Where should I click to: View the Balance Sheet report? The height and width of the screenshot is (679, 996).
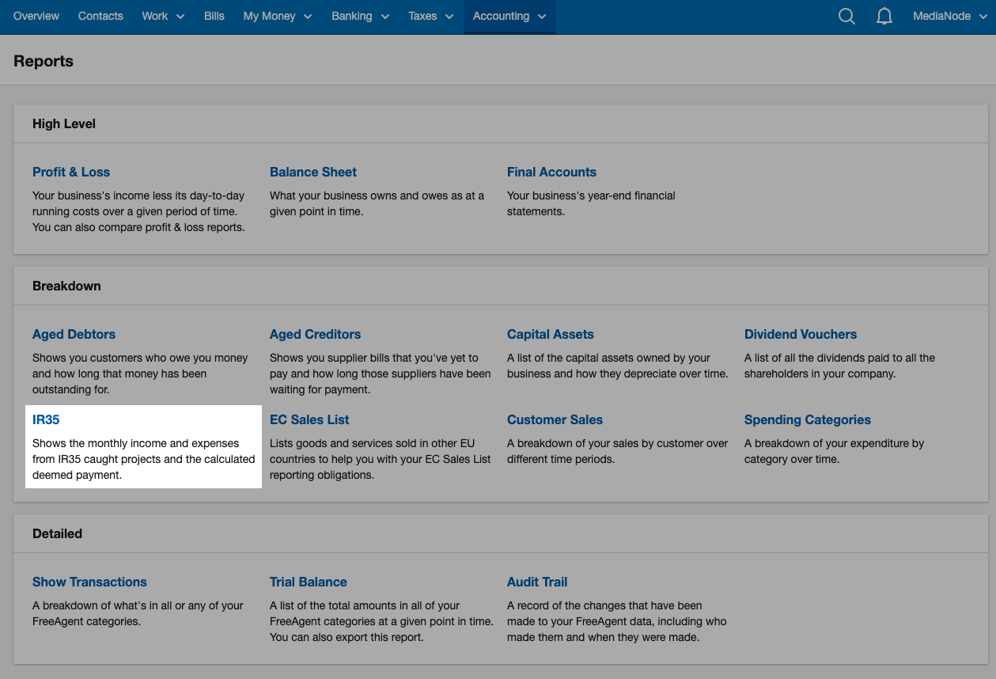313,173
